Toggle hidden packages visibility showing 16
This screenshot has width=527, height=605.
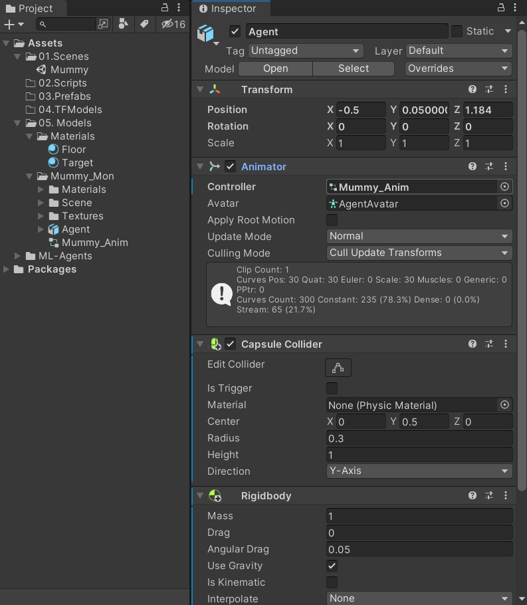click(x=173, y=25)
